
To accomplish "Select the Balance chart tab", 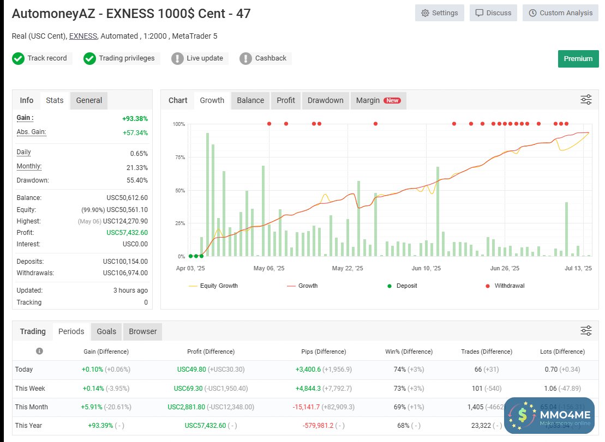I will coord(250,101).
